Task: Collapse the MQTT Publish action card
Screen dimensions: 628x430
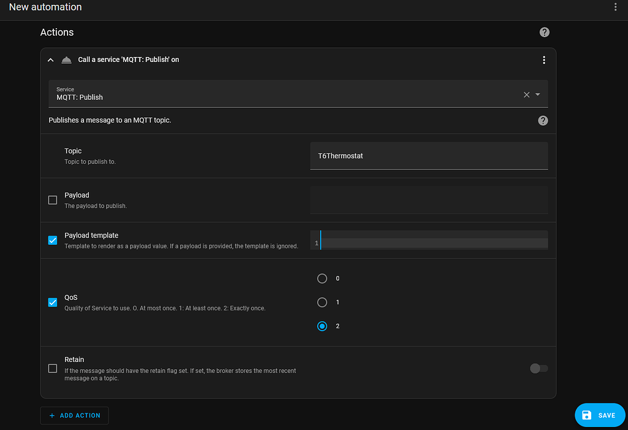Action: (50, 60)
